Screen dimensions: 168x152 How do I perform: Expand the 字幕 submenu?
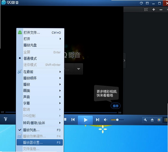click(x=40, y=103)
